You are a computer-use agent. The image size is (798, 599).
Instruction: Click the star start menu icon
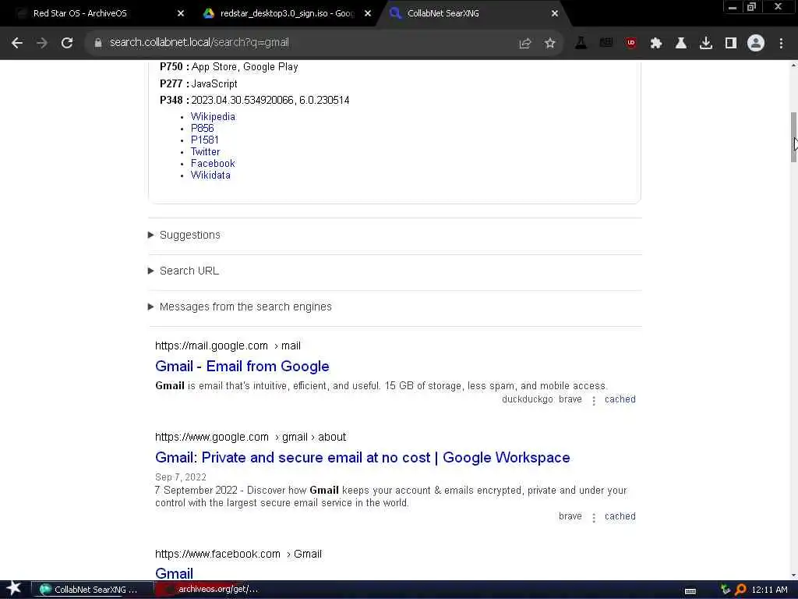[13, 589]
